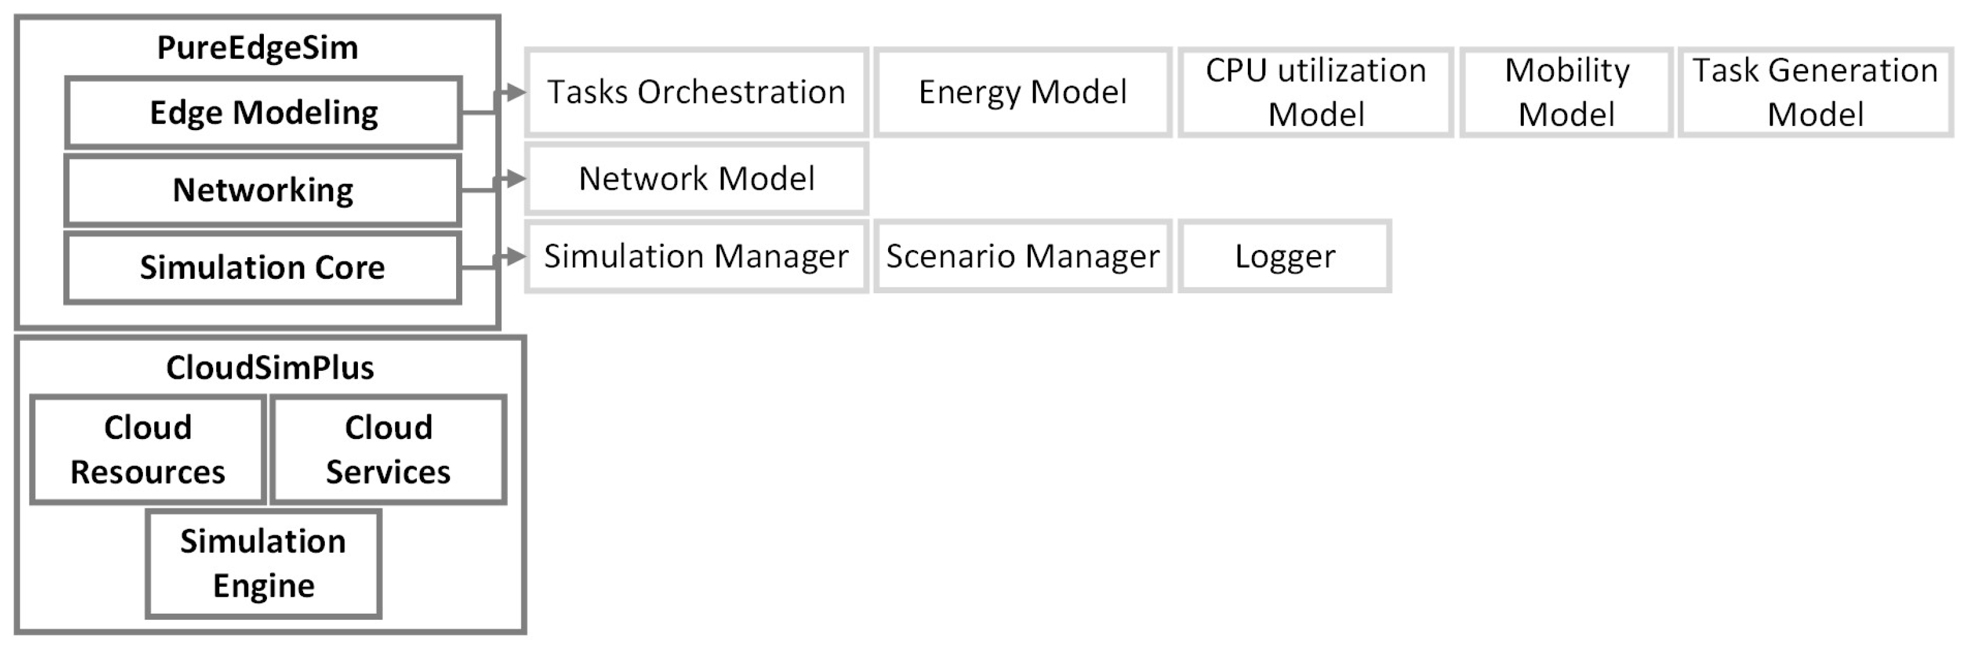Click the Simulation Core box

tap(263, 267)
